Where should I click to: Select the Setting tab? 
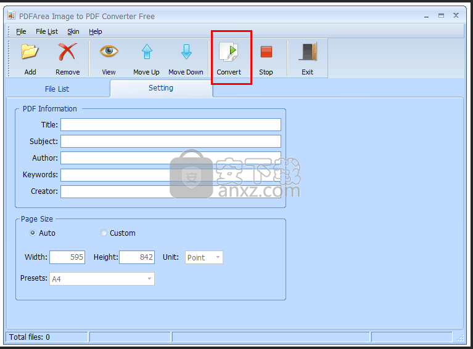(161, 88)
